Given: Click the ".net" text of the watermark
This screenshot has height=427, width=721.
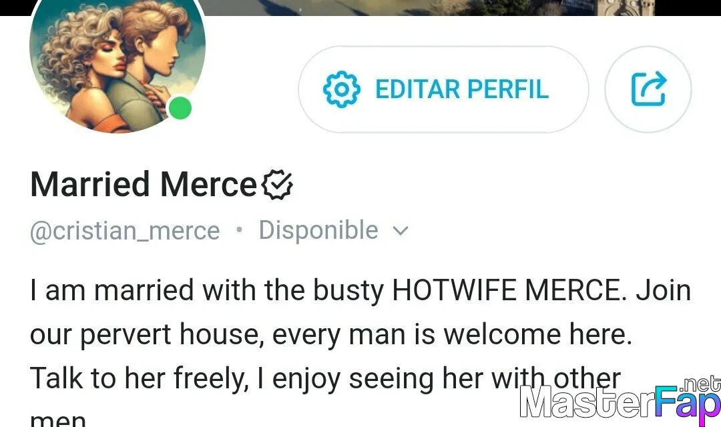Looking at the screenshot, I should [x=700, y=384].
